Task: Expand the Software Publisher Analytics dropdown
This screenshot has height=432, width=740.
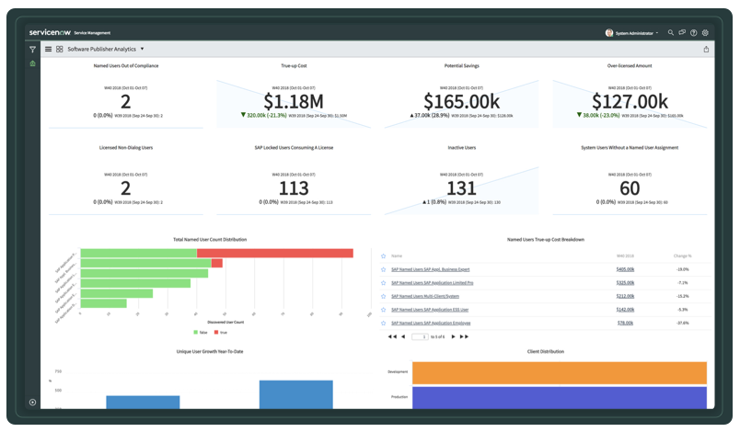Action: click(142, 49)
